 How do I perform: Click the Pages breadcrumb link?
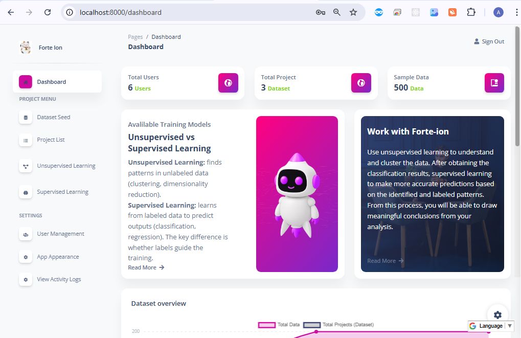[135, 37]
